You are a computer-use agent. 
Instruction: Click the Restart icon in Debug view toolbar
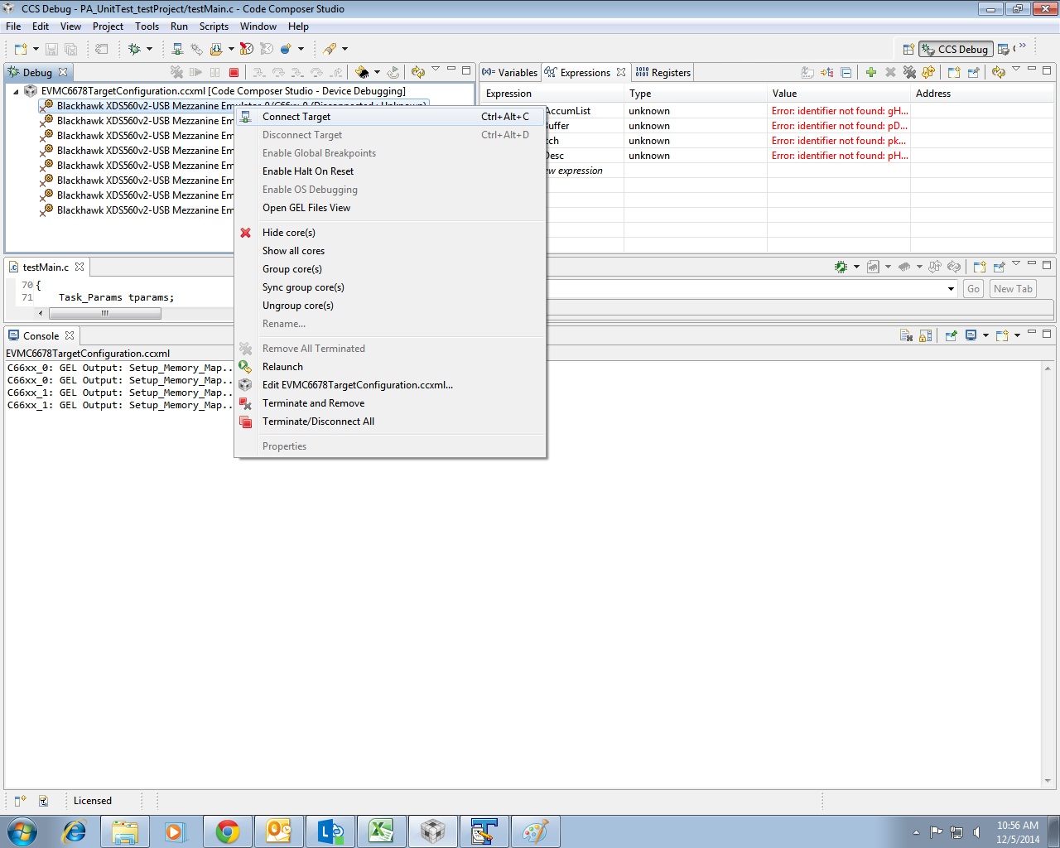393,73
